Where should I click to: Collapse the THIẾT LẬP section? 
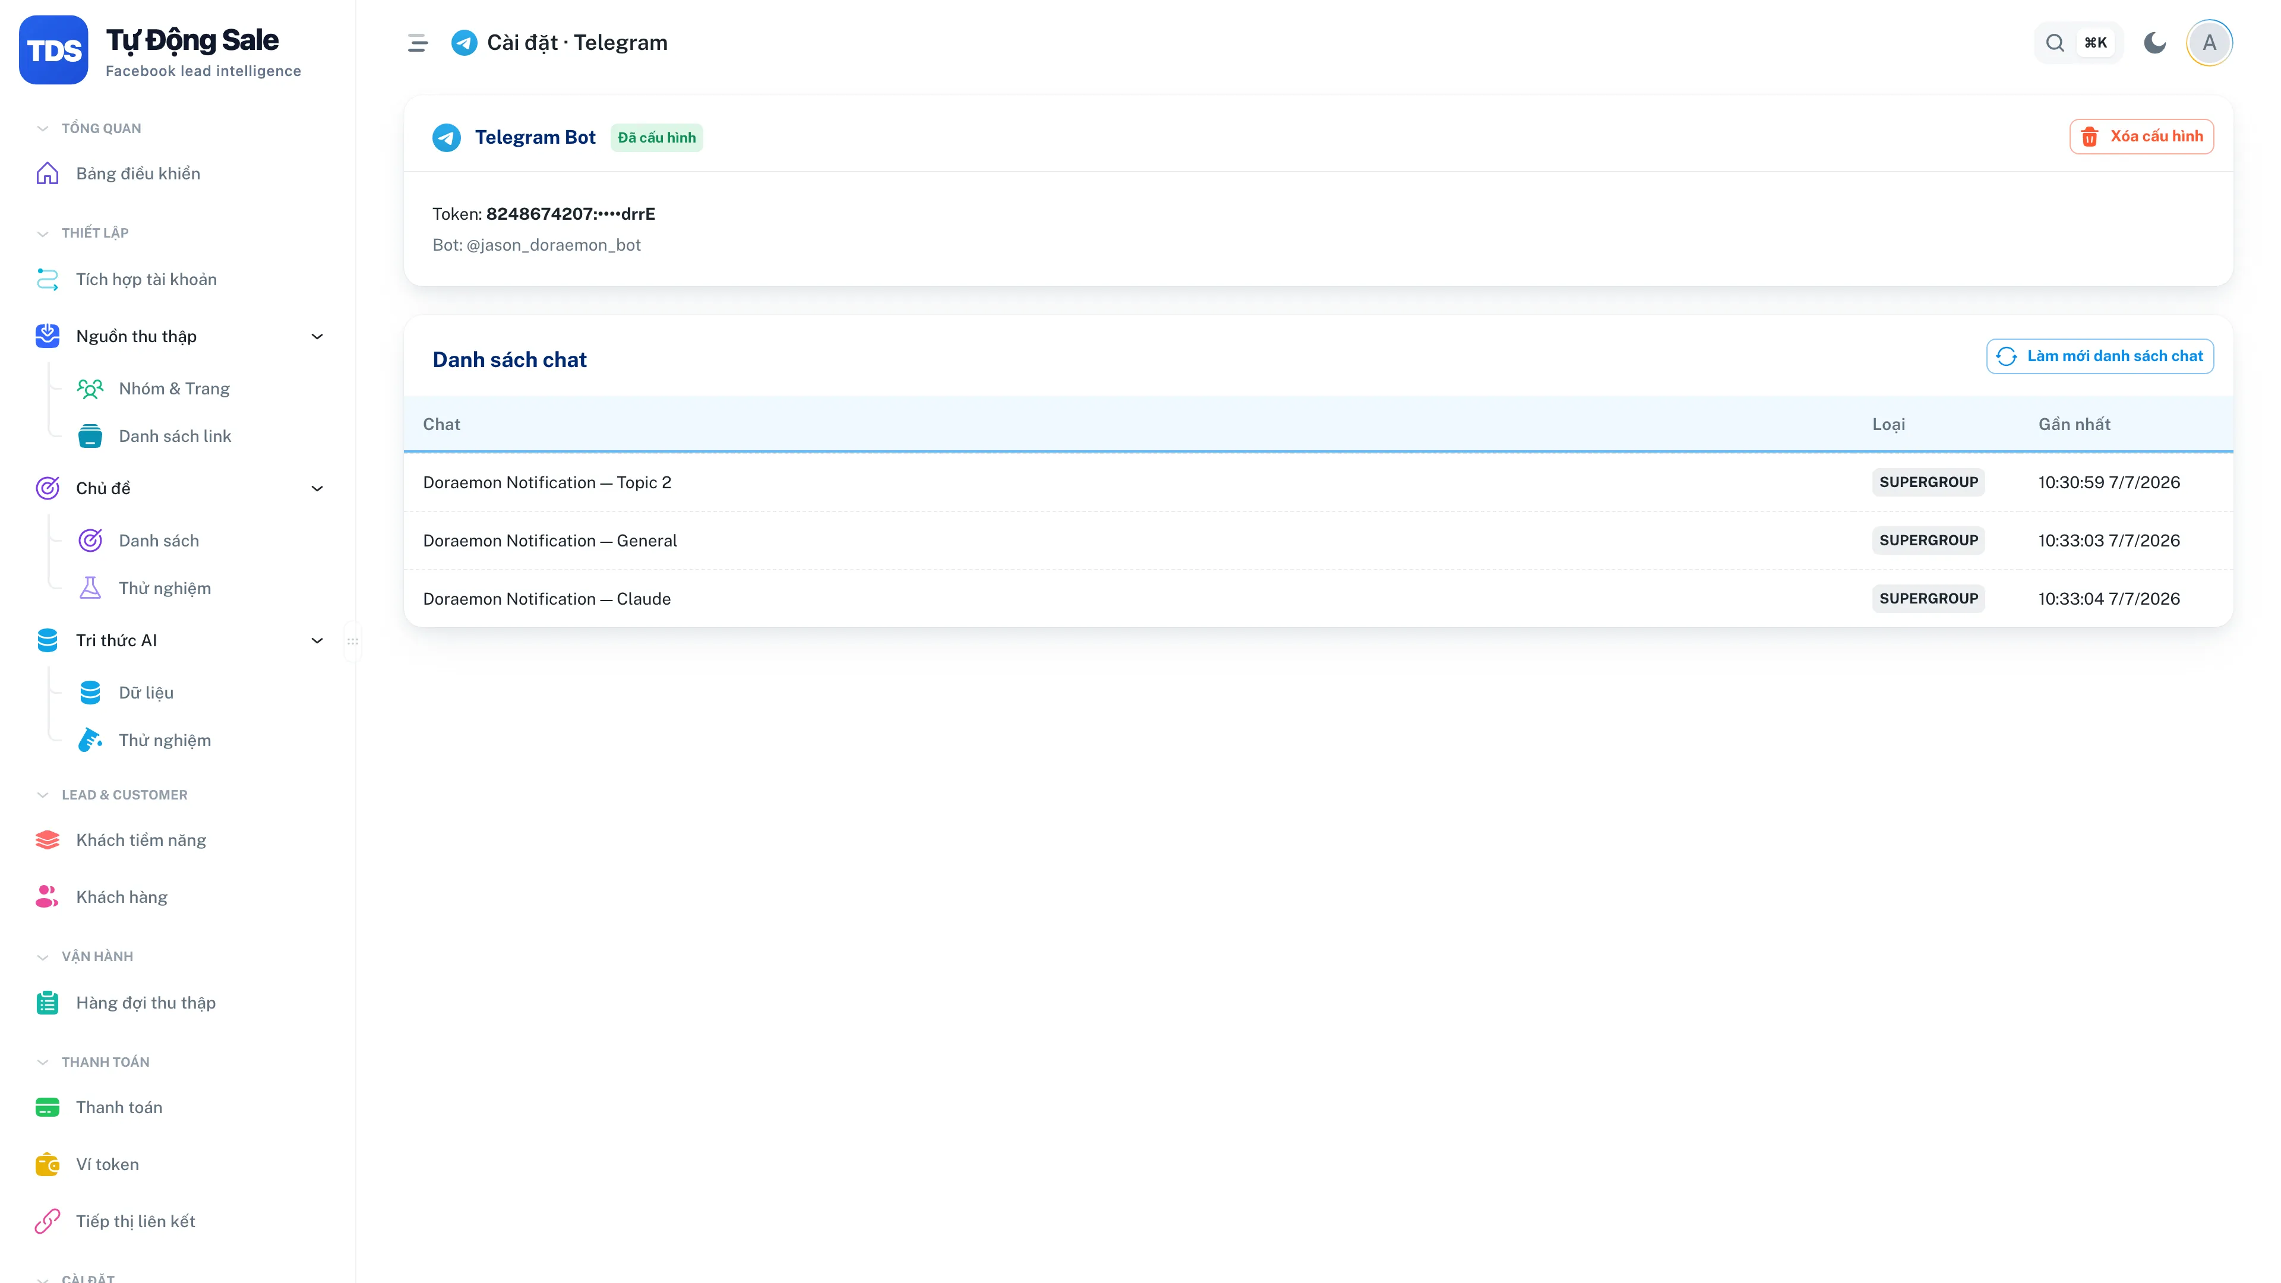pos(83,233)
